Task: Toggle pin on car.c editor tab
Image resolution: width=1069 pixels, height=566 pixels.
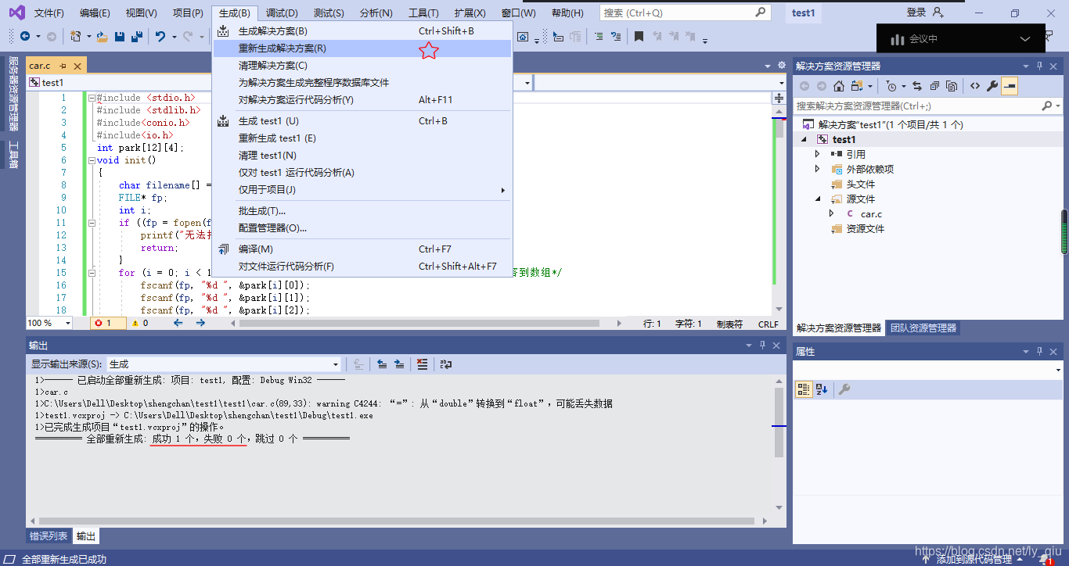Action: click(x=63, y=66)
